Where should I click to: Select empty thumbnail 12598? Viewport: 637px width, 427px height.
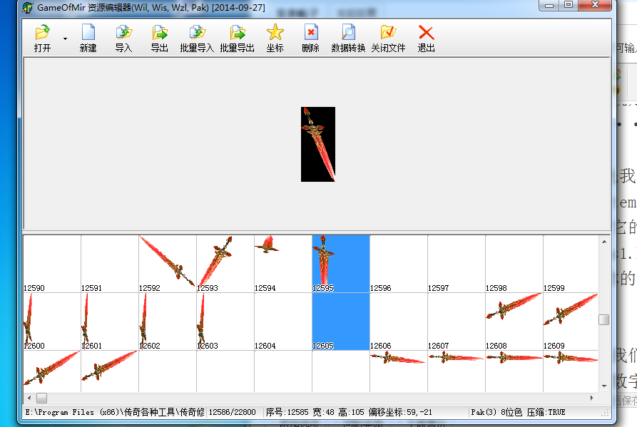coord(514,264)
